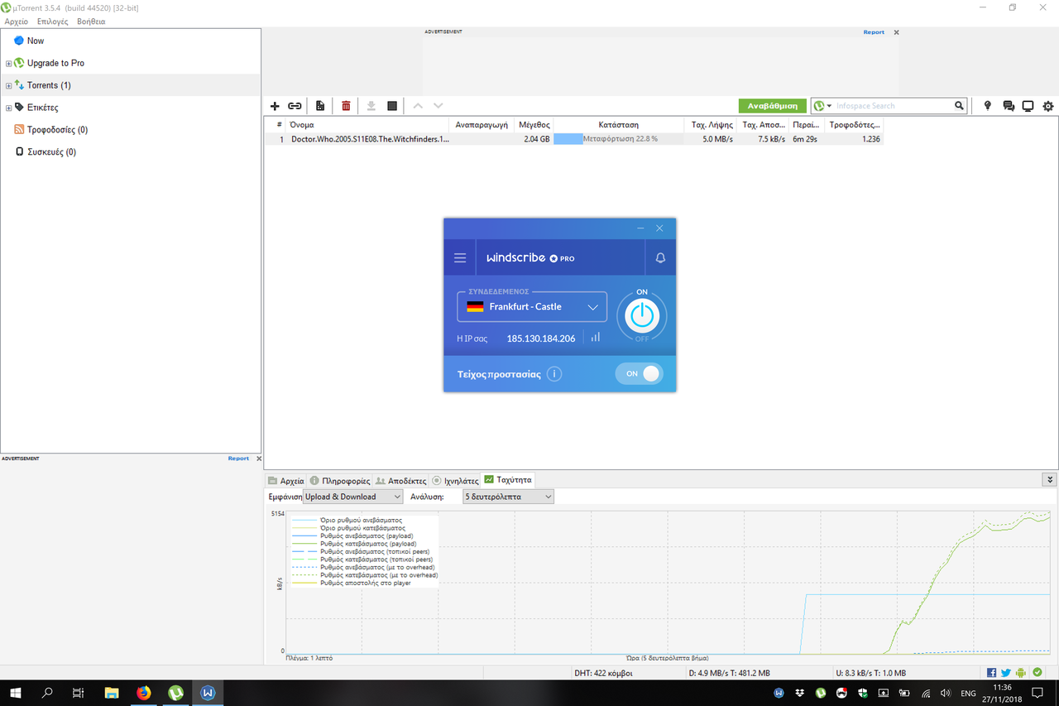Click the Windscribe signal bars icon
Screen dimensions: 1059x706
click(596, 338)
